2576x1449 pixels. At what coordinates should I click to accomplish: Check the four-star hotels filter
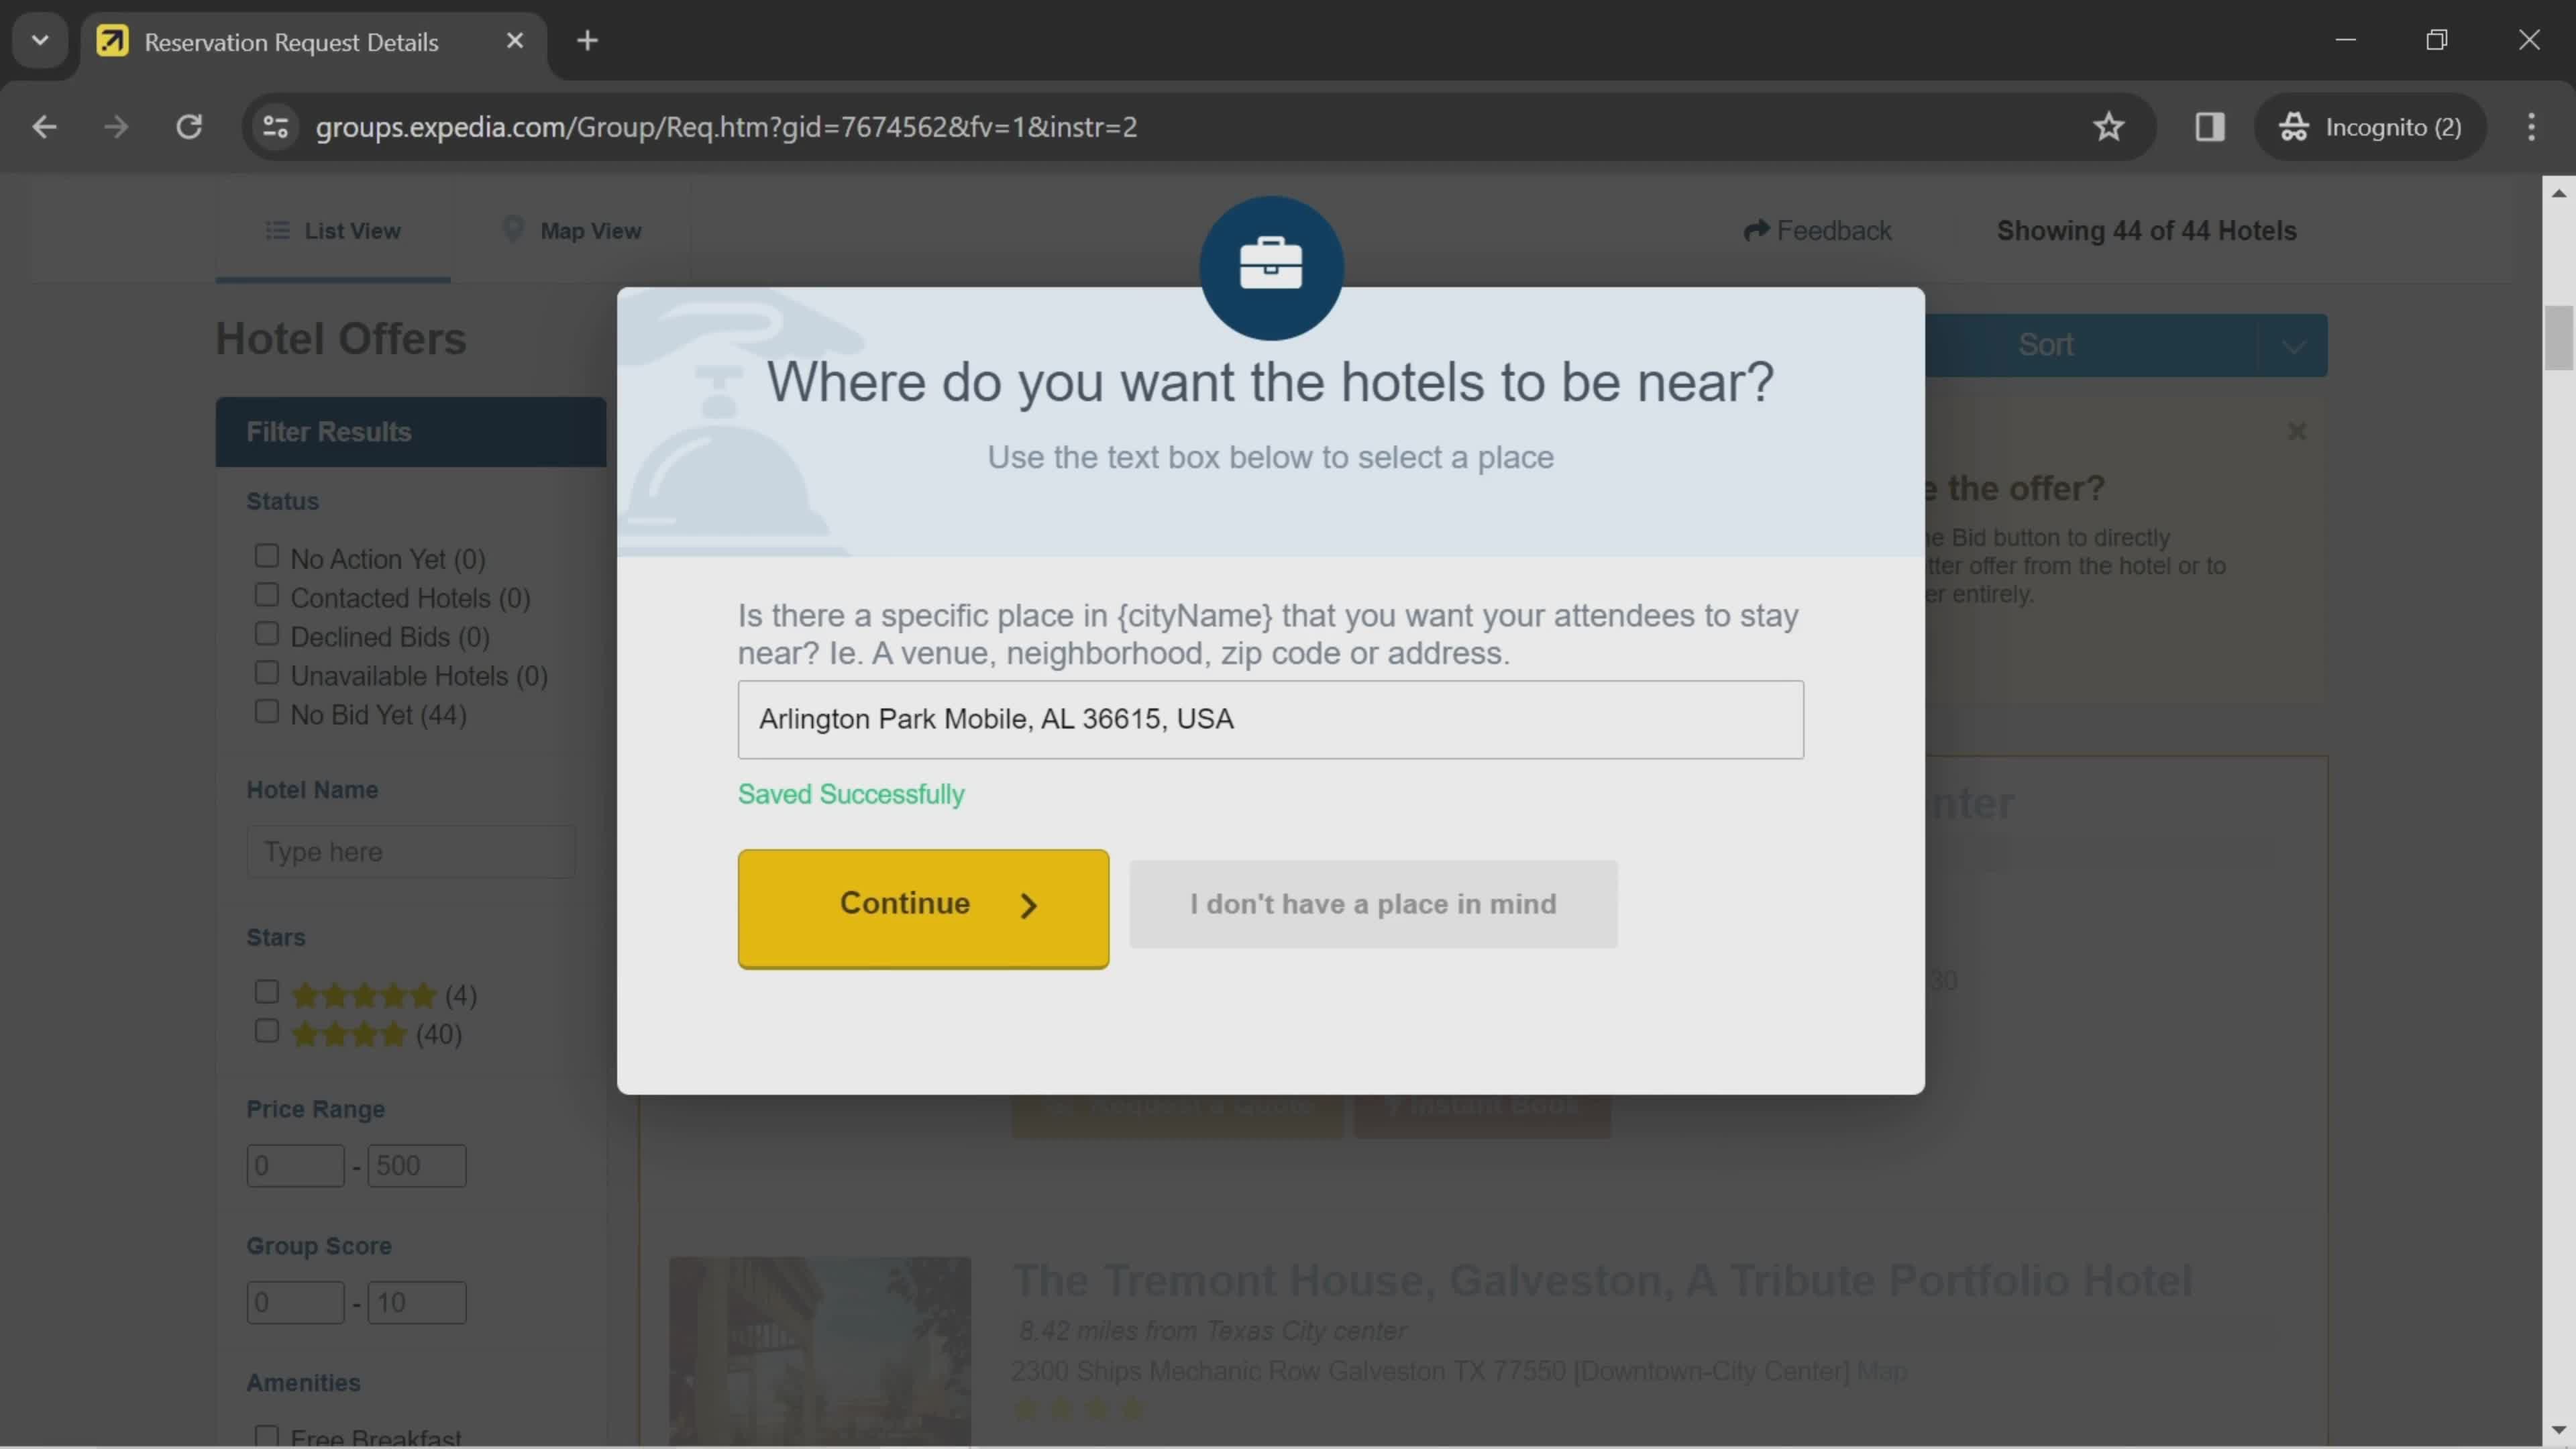266,1031
